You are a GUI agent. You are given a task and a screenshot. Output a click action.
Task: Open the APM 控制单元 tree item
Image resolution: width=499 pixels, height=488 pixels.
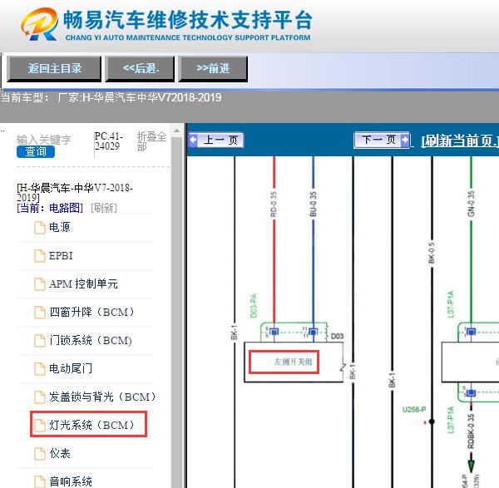point(83,283)
